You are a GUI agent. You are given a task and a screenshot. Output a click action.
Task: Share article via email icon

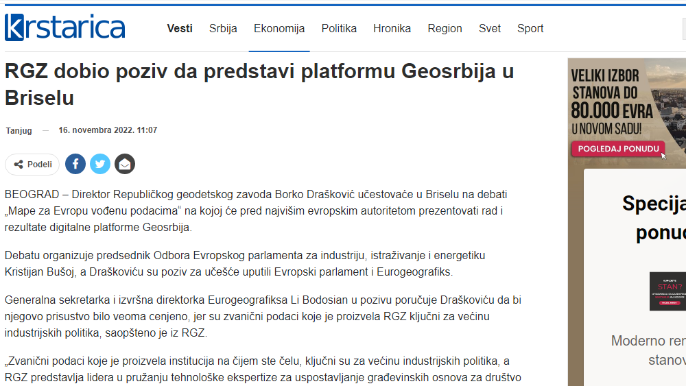click(125, 164)
